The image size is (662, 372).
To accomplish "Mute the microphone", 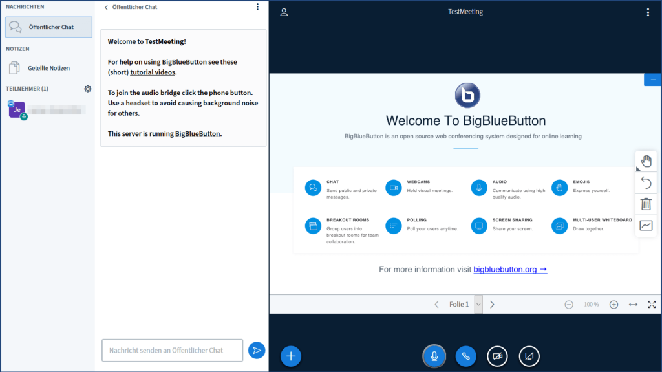I will 434,356.
